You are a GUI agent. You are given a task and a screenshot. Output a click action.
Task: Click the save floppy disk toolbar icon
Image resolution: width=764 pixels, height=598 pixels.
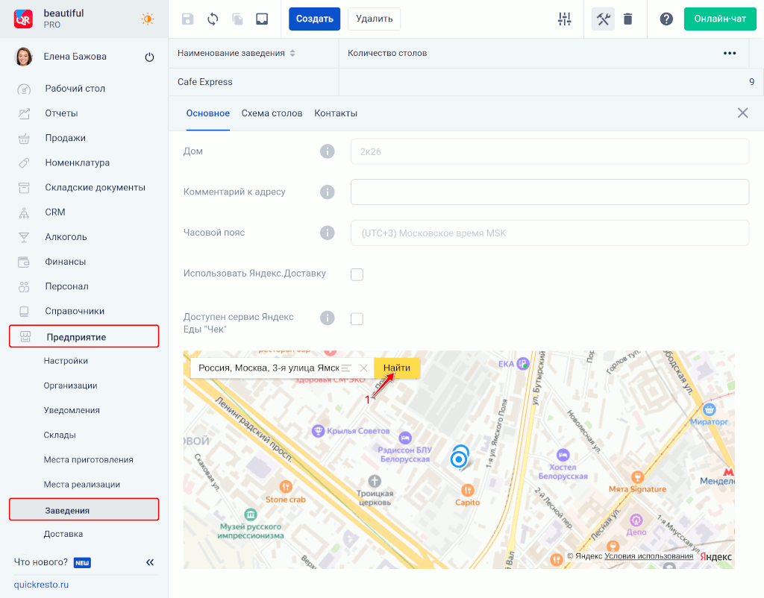pyautogui.click(x=187, y=19)
